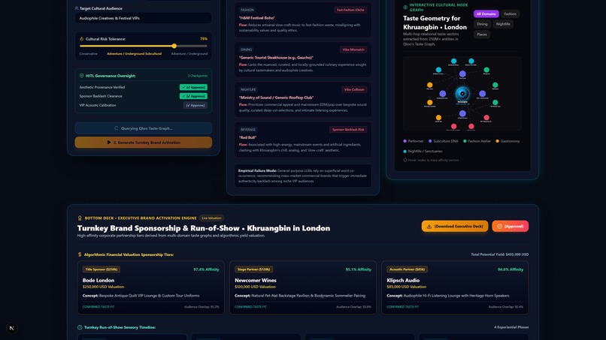Click the Sponsor Backlash Risk tag
The width and height of the screenshot is (606, 340).
point(348,130)
